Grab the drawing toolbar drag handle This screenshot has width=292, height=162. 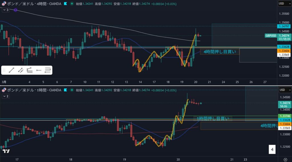pyautogui.click(x=4, y=70)
